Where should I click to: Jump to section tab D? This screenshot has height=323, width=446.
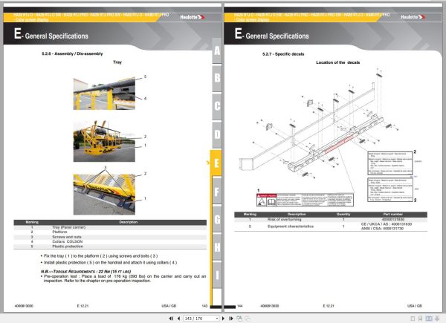click(x=217, y=134)
